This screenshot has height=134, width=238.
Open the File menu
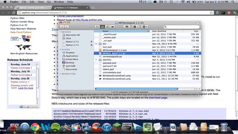(x=24, y=2)
